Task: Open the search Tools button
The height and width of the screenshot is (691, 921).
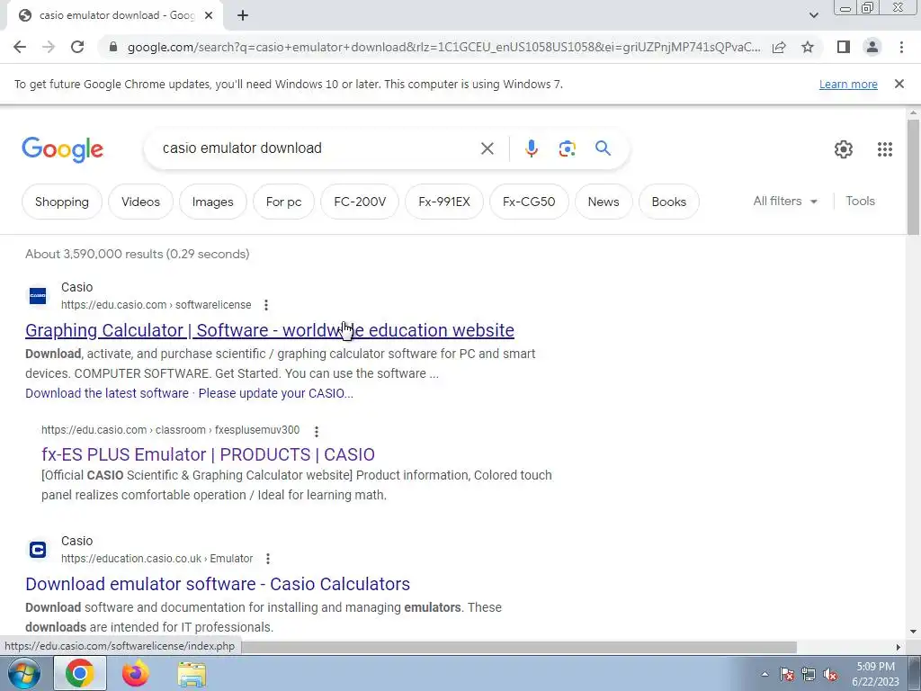Action: [x=860, y=201]
